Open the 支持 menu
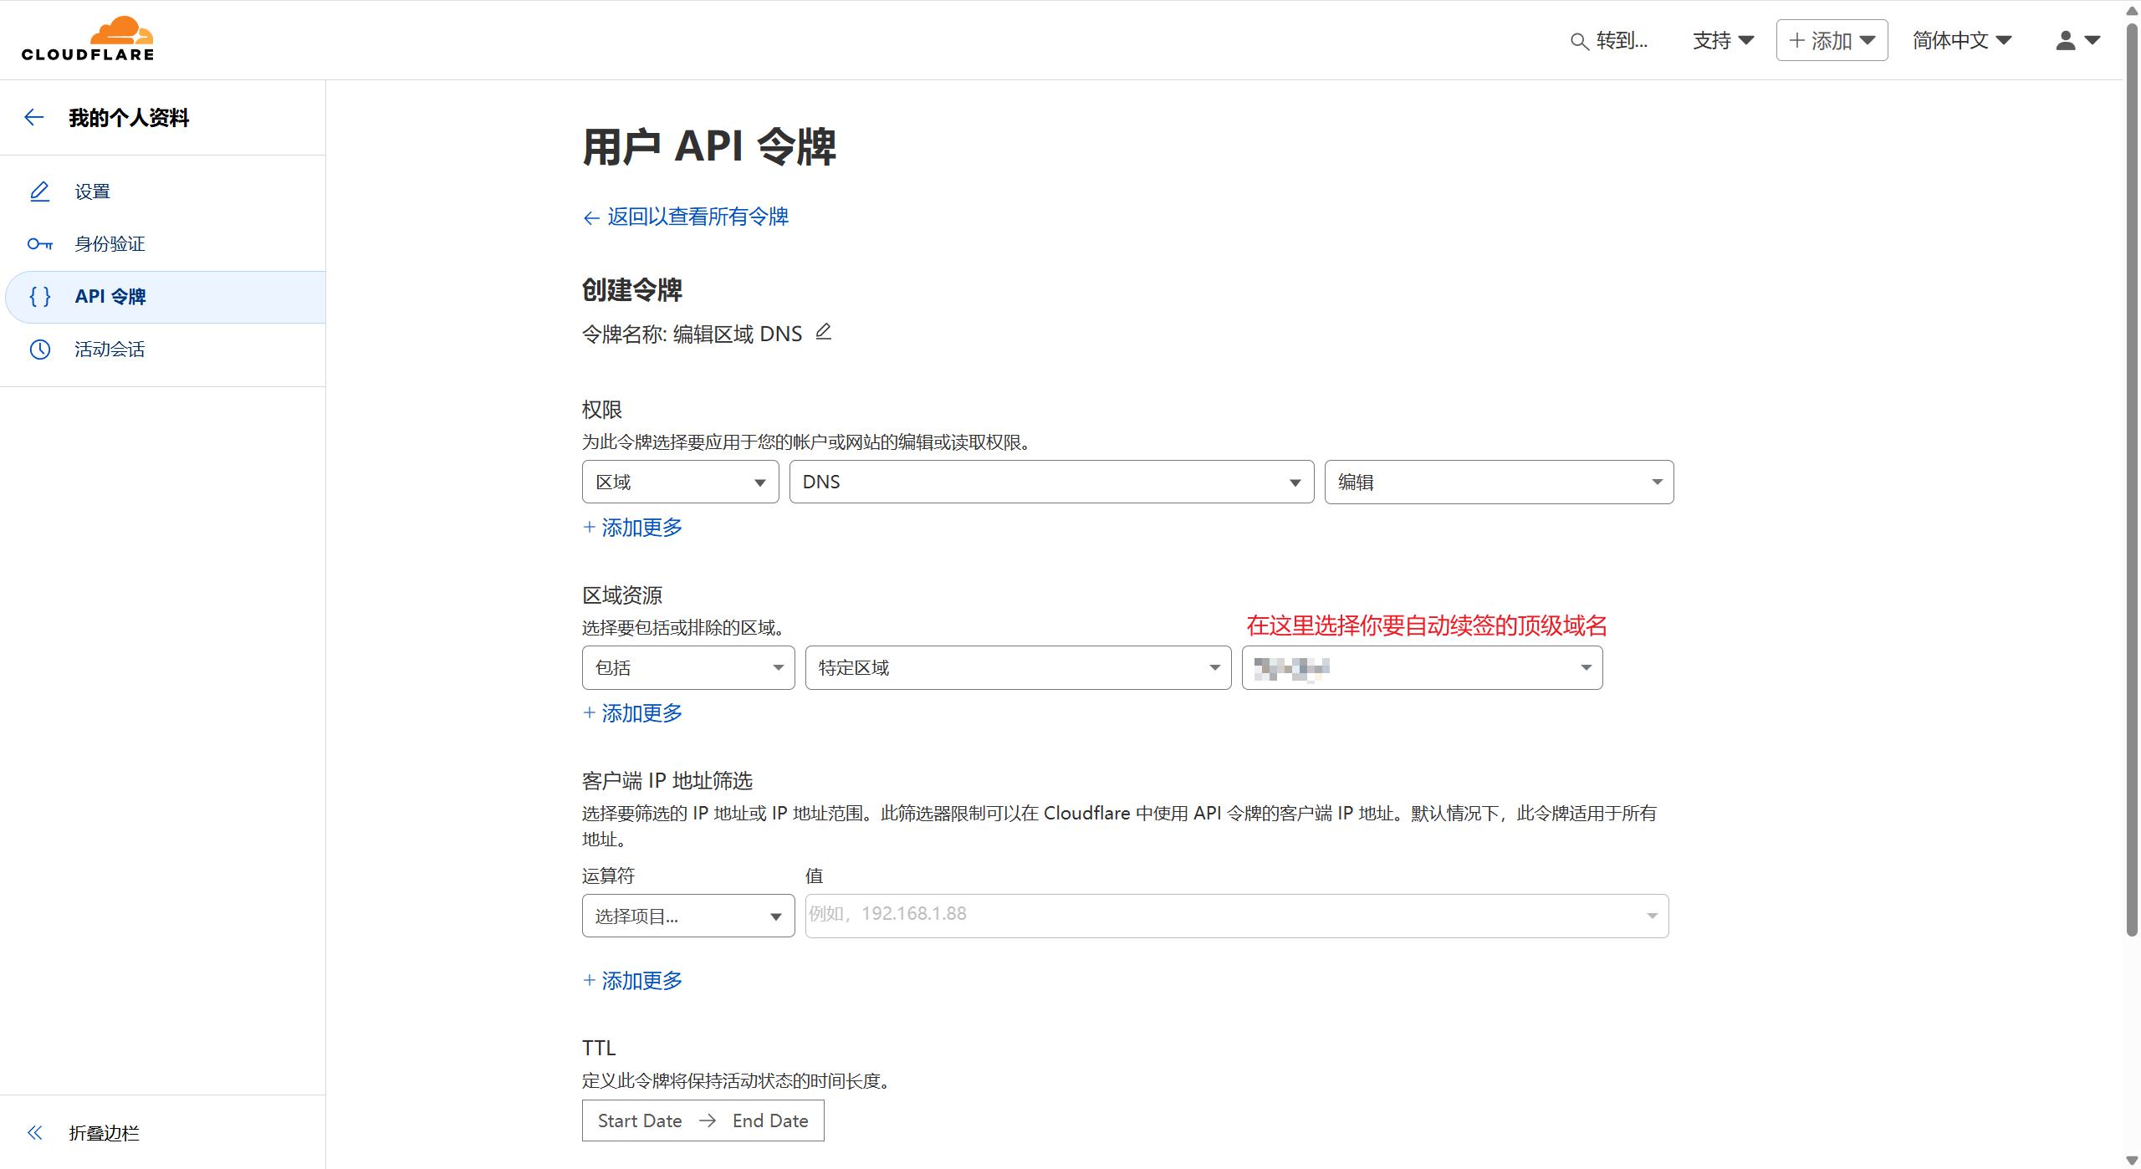The image size is (2141, 1169). 1723,40
